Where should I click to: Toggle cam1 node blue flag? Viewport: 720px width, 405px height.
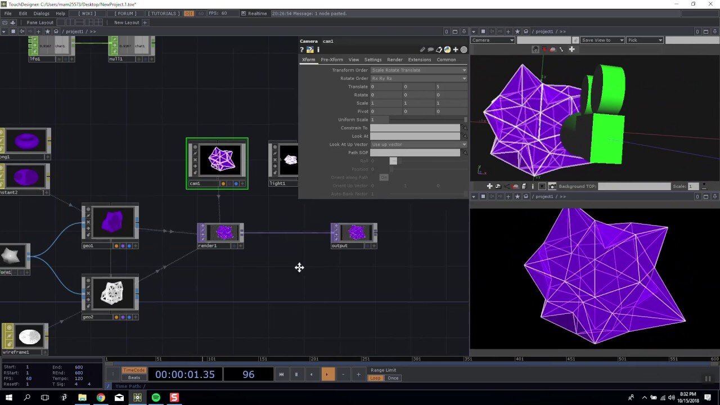point(236,183)
